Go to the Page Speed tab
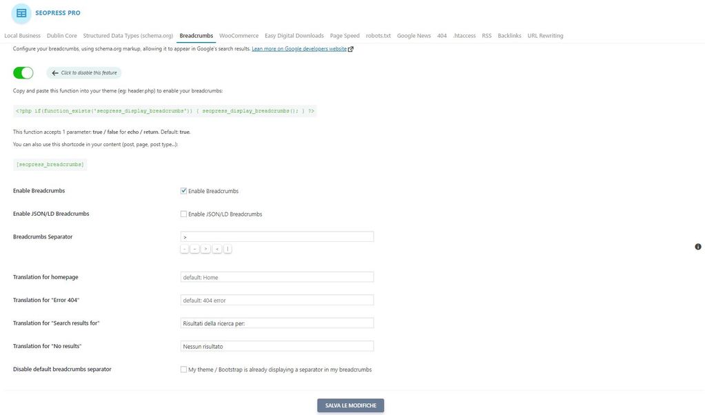Screen dimensions: 705x415 point(345,36)
